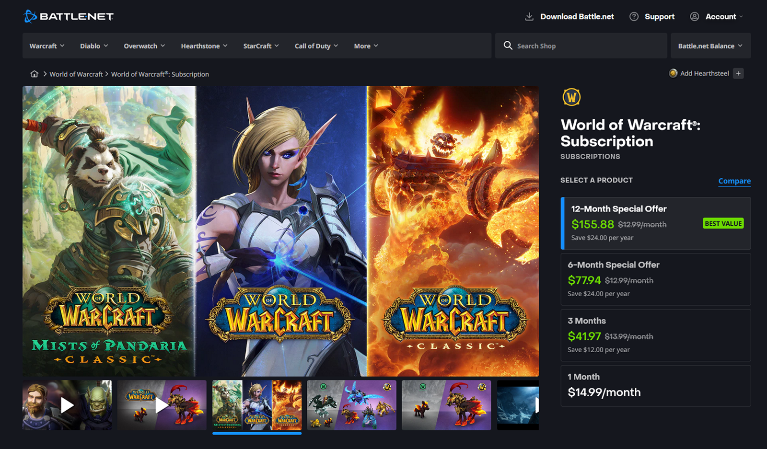Click the strikethrough $13.99/month price
The image size is (767, 449).
point(629,337)
